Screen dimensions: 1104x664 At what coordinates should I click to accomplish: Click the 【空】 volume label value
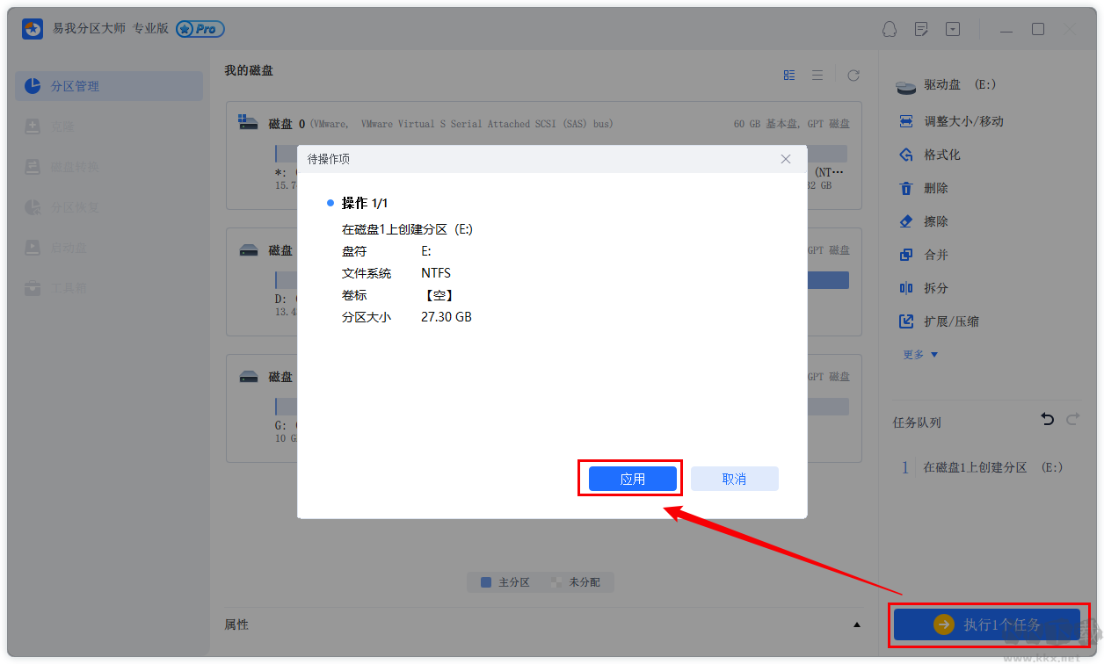(x=439, y=295)
